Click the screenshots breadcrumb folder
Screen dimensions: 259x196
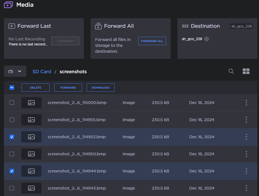coord(73,72)
